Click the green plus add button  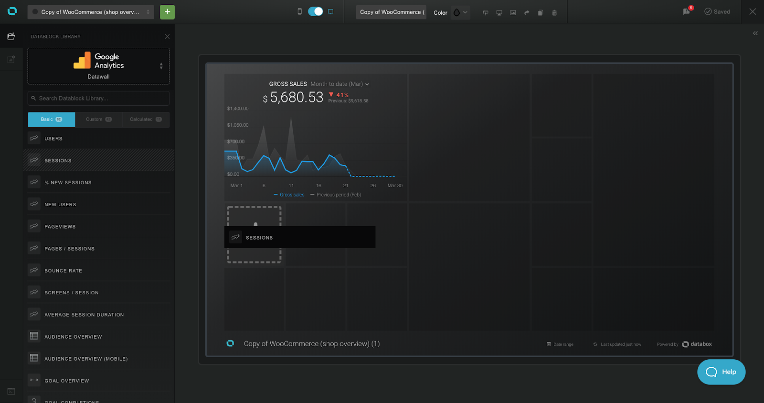[167, 12]
